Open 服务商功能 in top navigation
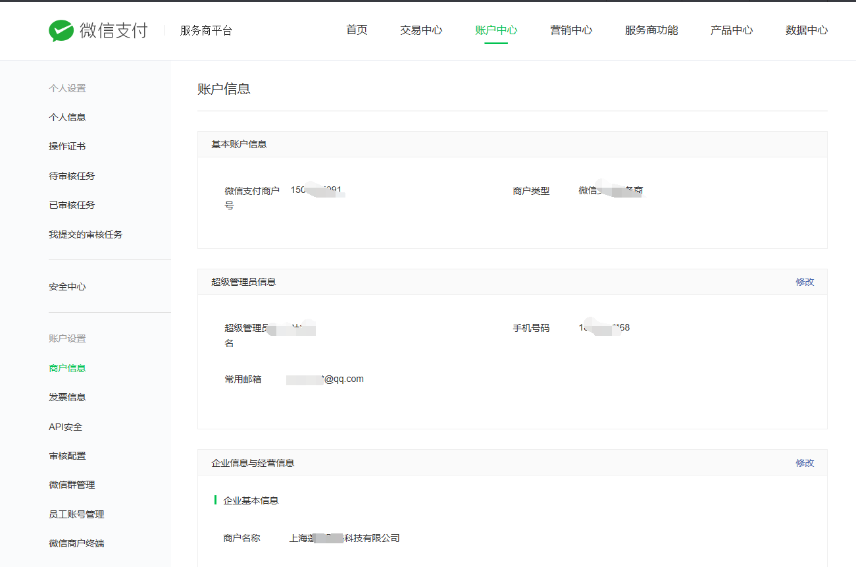856x567 pixels. pyautogui.click(x=651, y=30)
